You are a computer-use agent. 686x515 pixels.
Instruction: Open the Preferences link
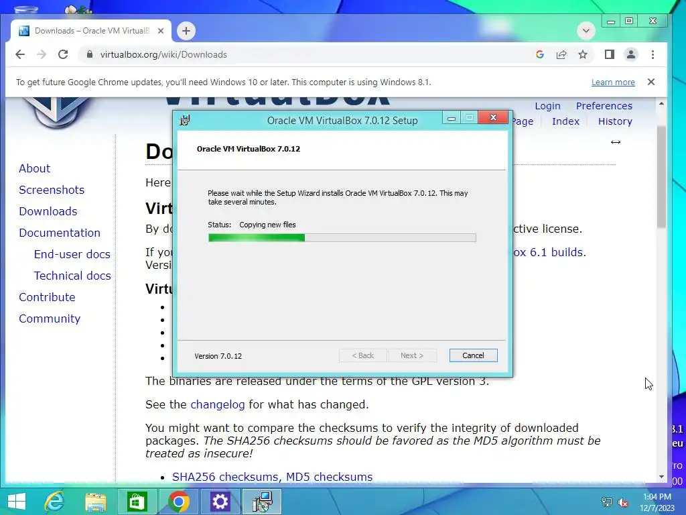(x=604, y=106)
